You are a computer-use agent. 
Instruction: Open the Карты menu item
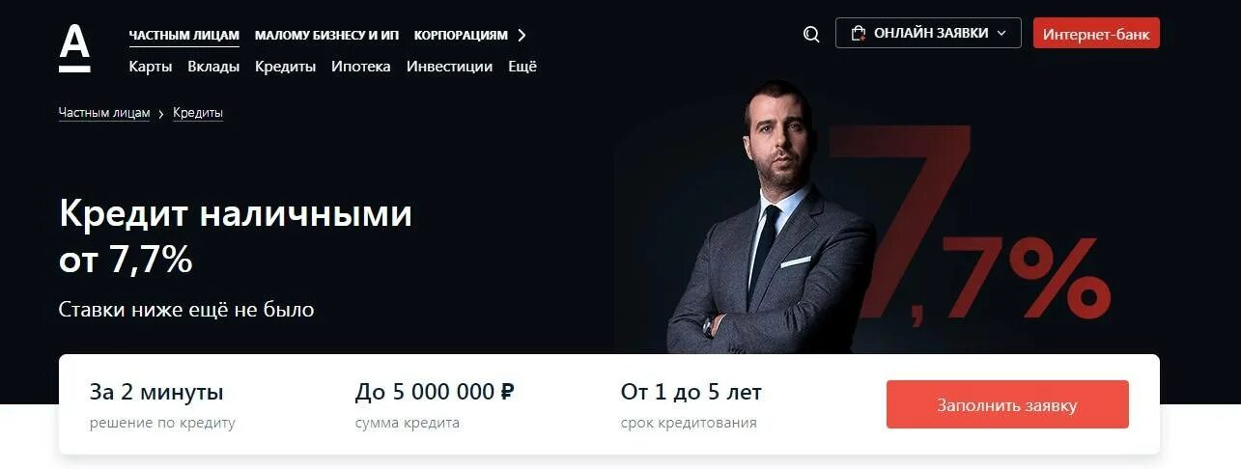pyautogui.click(x=151, y=67)
